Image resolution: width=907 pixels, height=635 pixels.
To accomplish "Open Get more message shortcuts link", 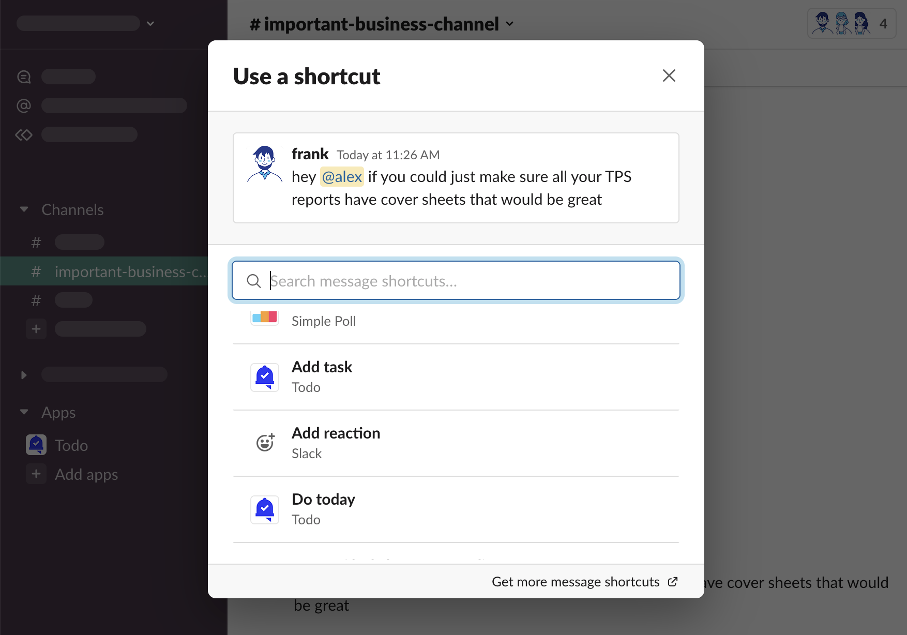I will click(585, 582).
